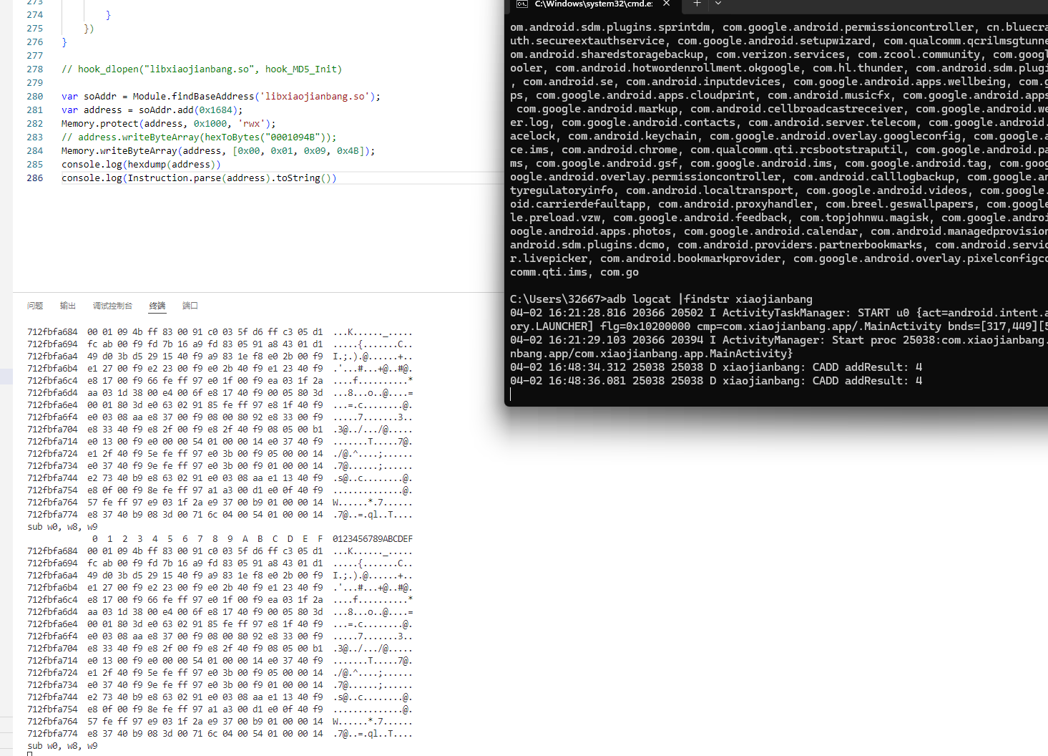Screen dimensions: 1048x756
Task: Switch to the 端口 (Ports) tab
Action: pos(190,306)
